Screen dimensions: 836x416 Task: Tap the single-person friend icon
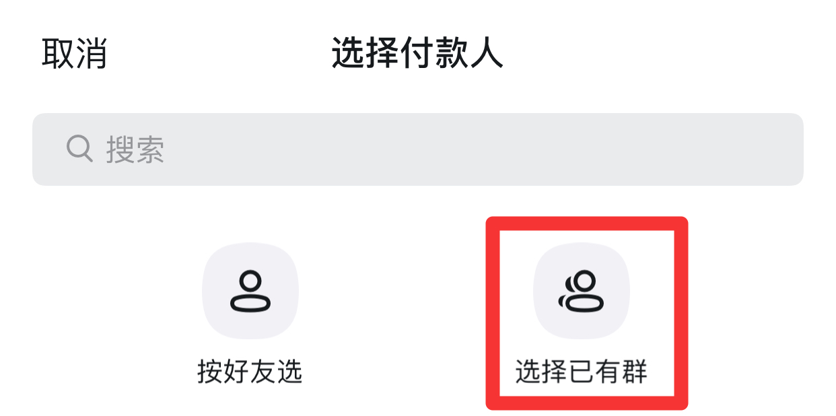click(250, 291)
